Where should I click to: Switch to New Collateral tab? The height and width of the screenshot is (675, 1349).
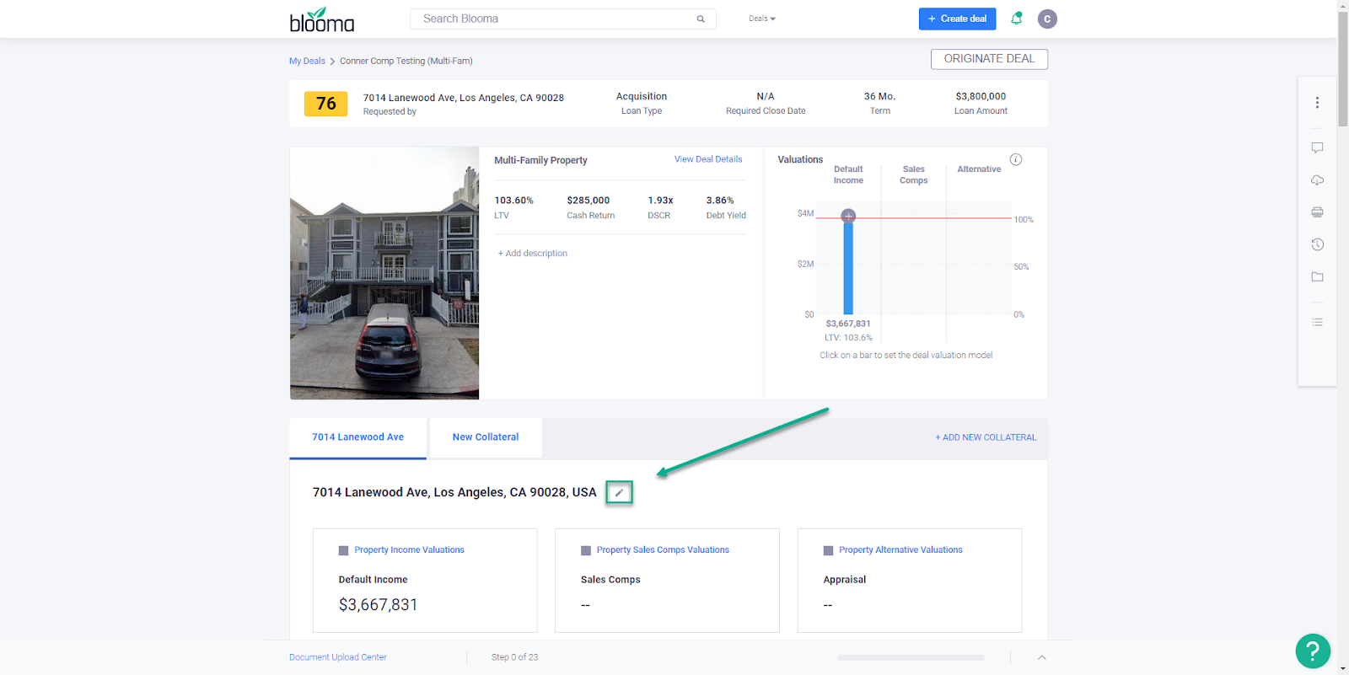click(x=486, y=437)
